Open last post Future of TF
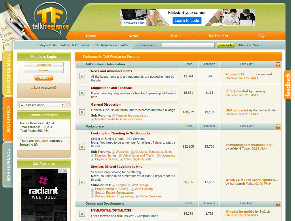295x221 pixels. [241, 75]
